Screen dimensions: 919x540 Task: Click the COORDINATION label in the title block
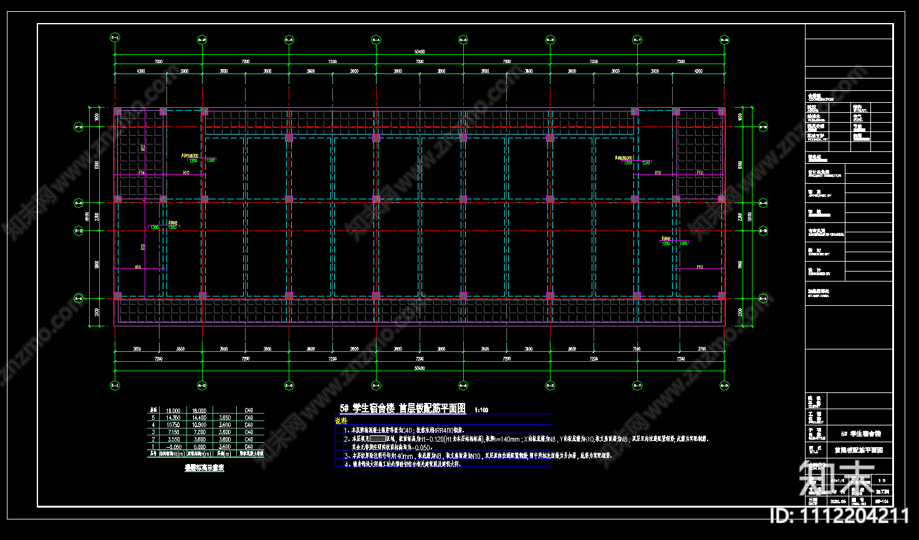[x=820, y=99]
